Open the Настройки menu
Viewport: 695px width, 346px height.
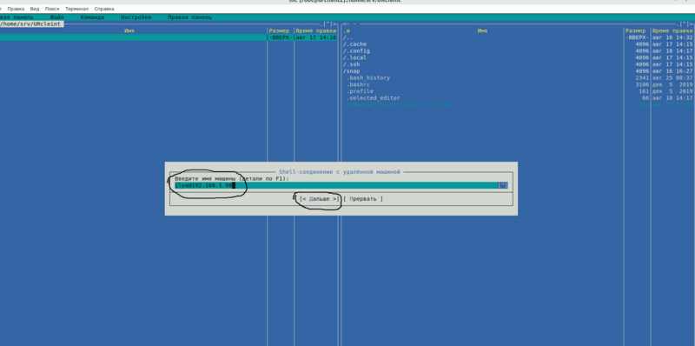coord(136,17)
